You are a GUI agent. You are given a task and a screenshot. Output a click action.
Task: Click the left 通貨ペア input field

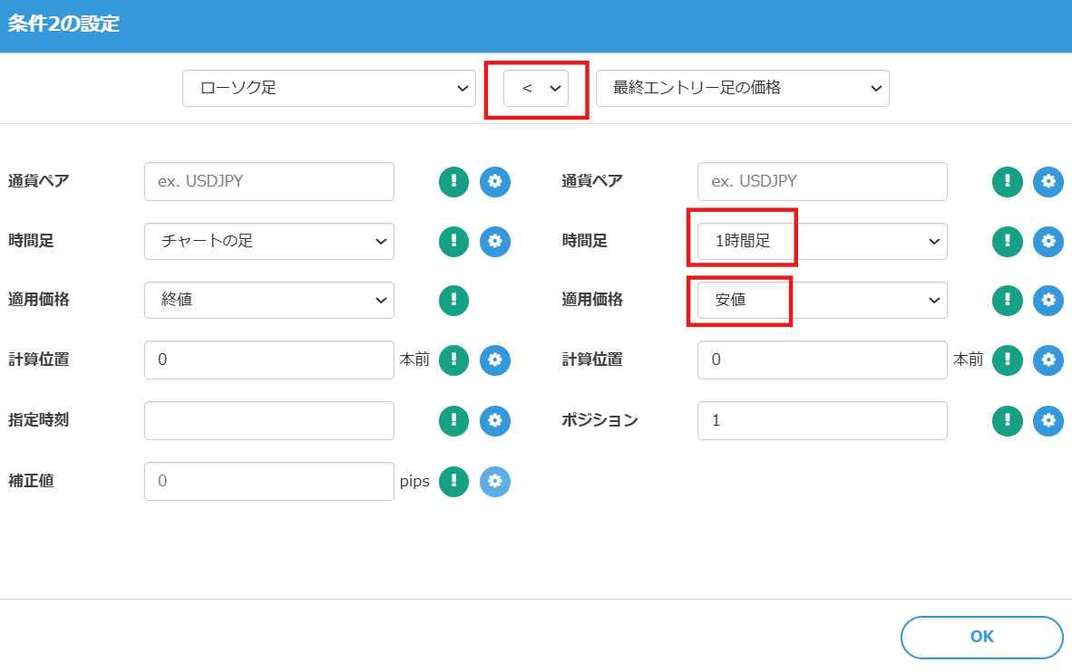click(x=268, y=181)
